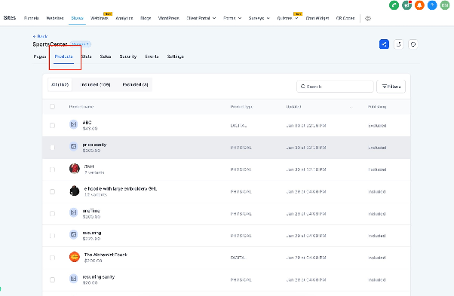Go back using the Back link
Viewport: 454px width, 296px height.
coord(40,36)
